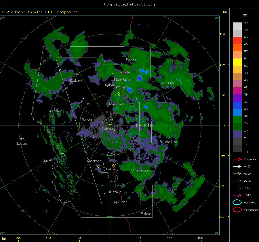
Task: Click the cyan 27ZW arrow in legend
Action: point(237,181)
